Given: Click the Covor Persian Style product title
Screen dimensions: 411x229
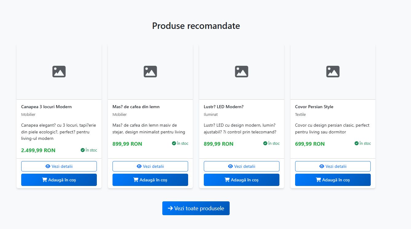Looking at the screenshot, I should click(314, 107).
